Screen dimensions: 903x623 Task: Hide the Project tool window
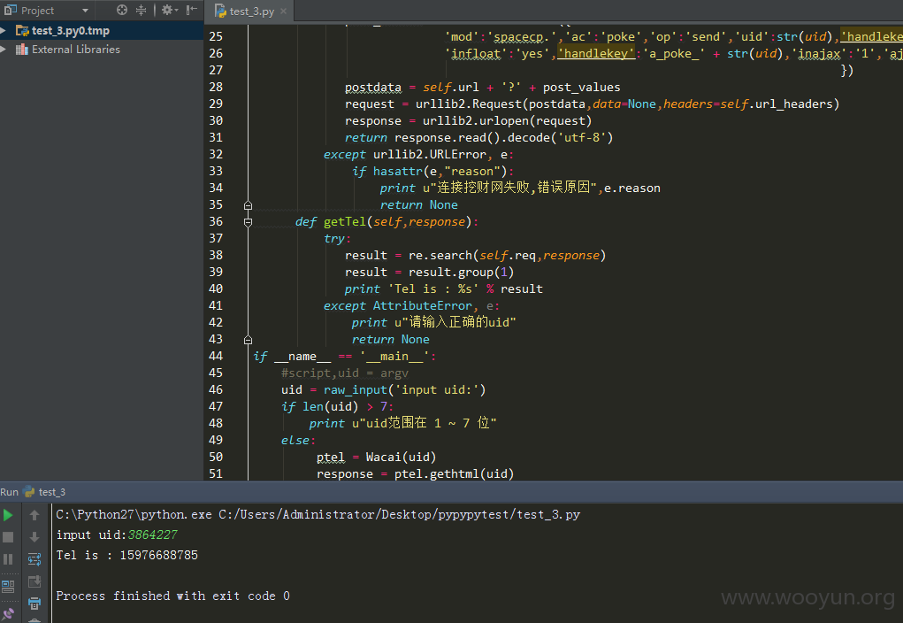pos(192,10)
